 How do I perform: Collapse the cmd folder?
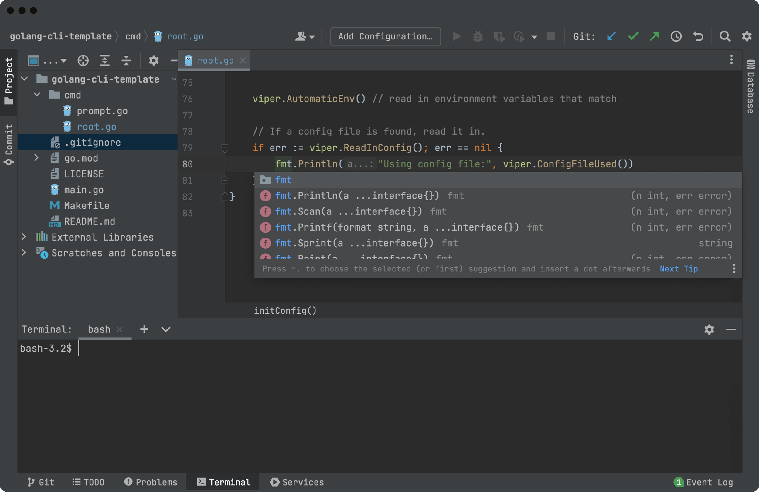coord(37,95)
